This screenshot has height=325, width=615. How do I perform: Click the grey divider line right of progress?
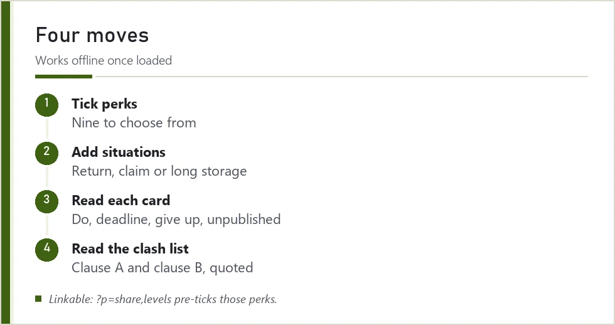[x=341, y=77]
